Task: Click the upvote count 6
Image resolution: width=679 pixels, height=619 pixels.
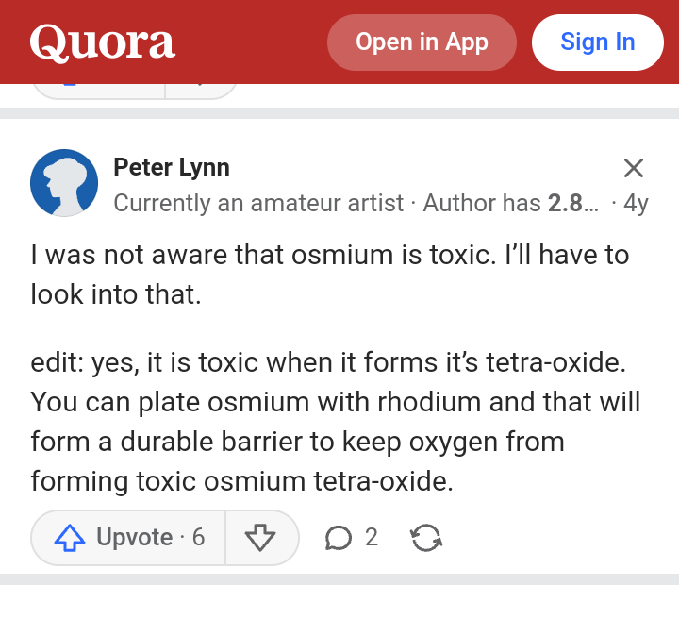Action: click(x=198, y=538)
